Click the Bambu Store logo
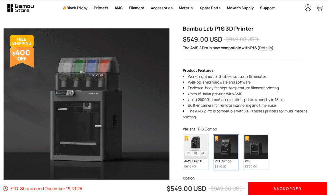The height and width of the screenshot is (196, 328). [x=20, y=8]
